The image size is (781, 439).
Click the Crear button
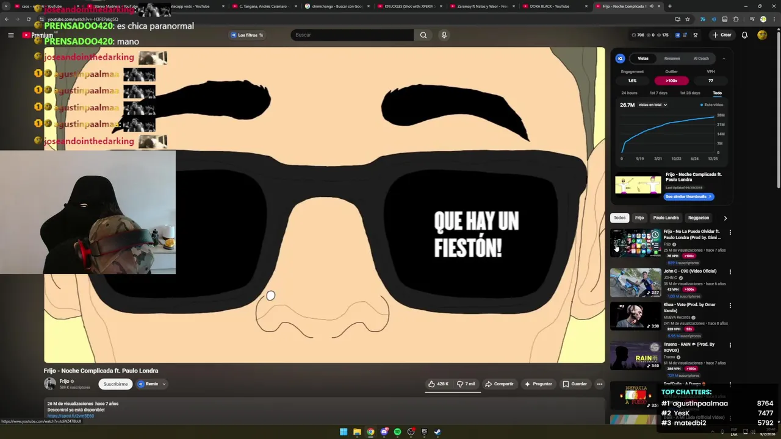coord(721,35)
